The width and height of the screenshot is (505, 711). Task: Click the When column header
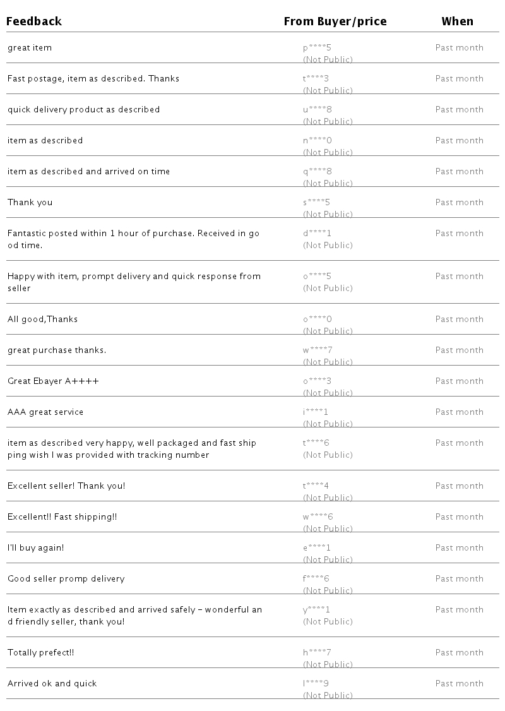[457, 21]
